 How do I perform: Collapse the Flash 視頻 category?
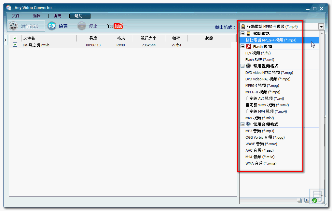pyautogui.click(x=242, y=46)
